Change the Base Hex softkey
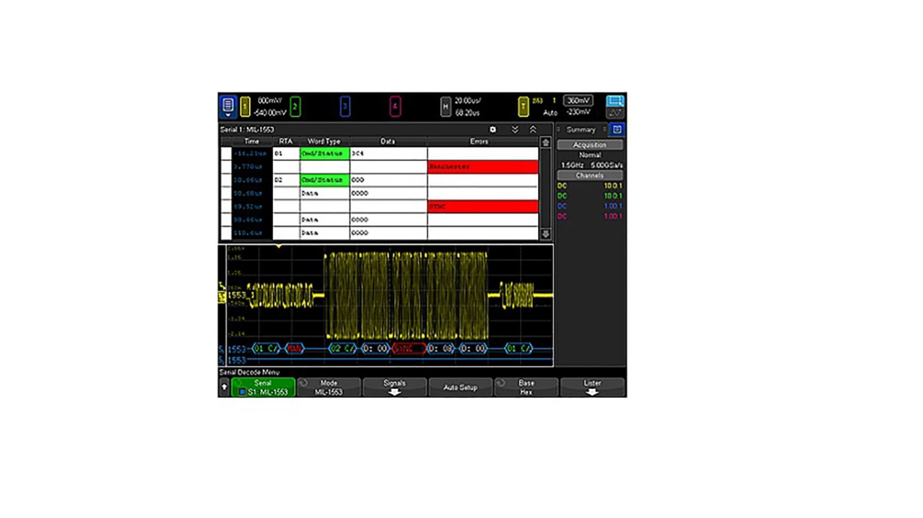The width and height of the screenshot is (923, 518). (x=526, y=388)
